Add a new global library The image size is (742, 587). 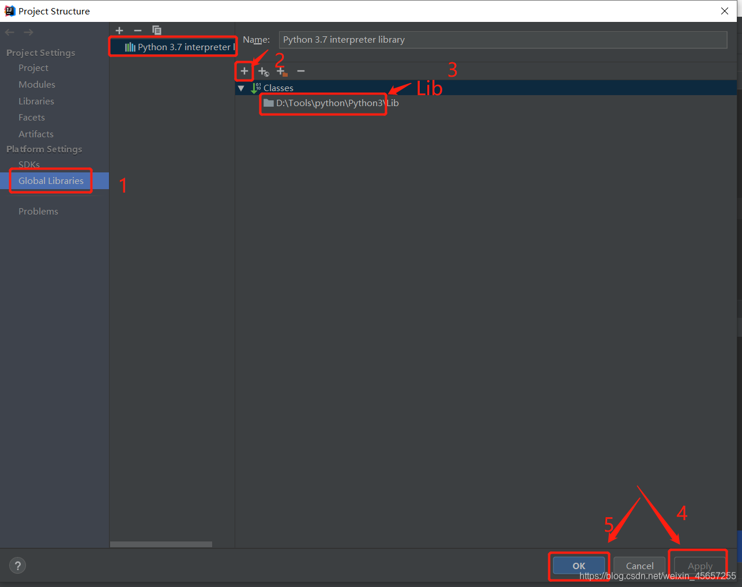[x=119, y=31]
